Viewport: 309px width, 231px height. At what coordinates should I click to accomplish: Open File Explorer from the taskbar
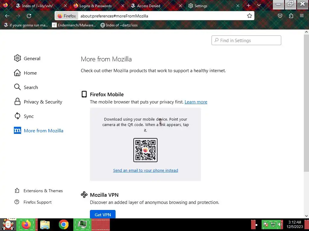click(x=45, y=225)
